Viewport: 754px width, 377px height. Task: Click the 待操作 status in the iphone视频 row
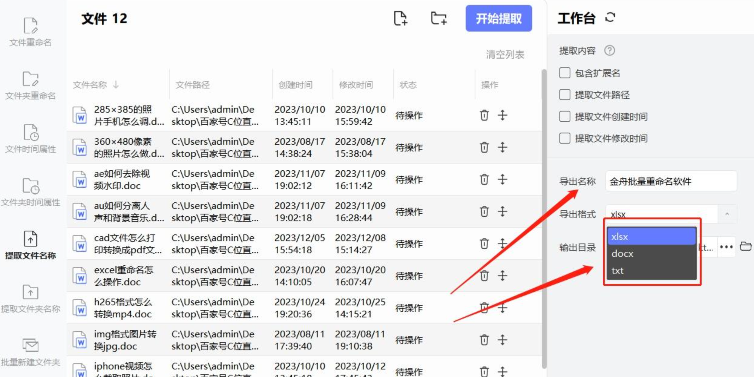click(409, 372)
